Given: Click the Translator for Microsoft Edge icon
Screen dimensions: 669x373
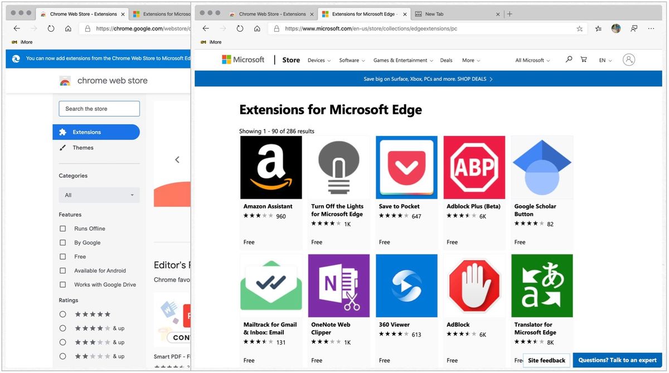Looking at the screenshot, I should pos(541,285).
